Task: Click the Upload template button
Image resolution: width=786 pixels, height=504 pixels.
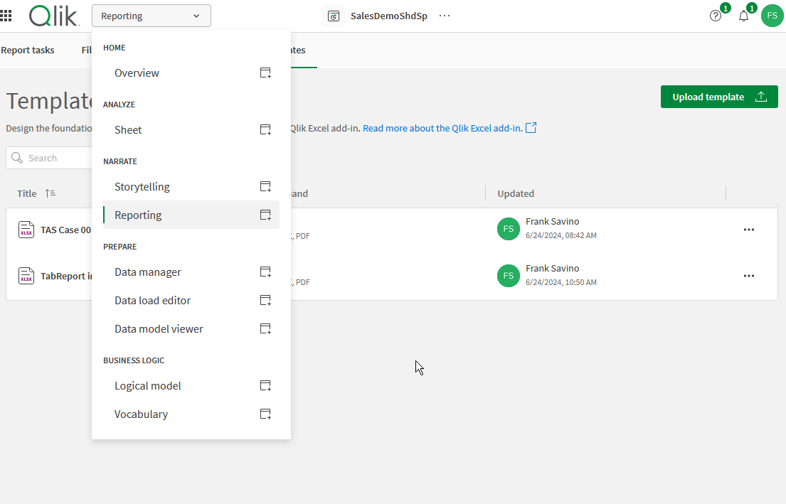Action: tap(718, 97)
